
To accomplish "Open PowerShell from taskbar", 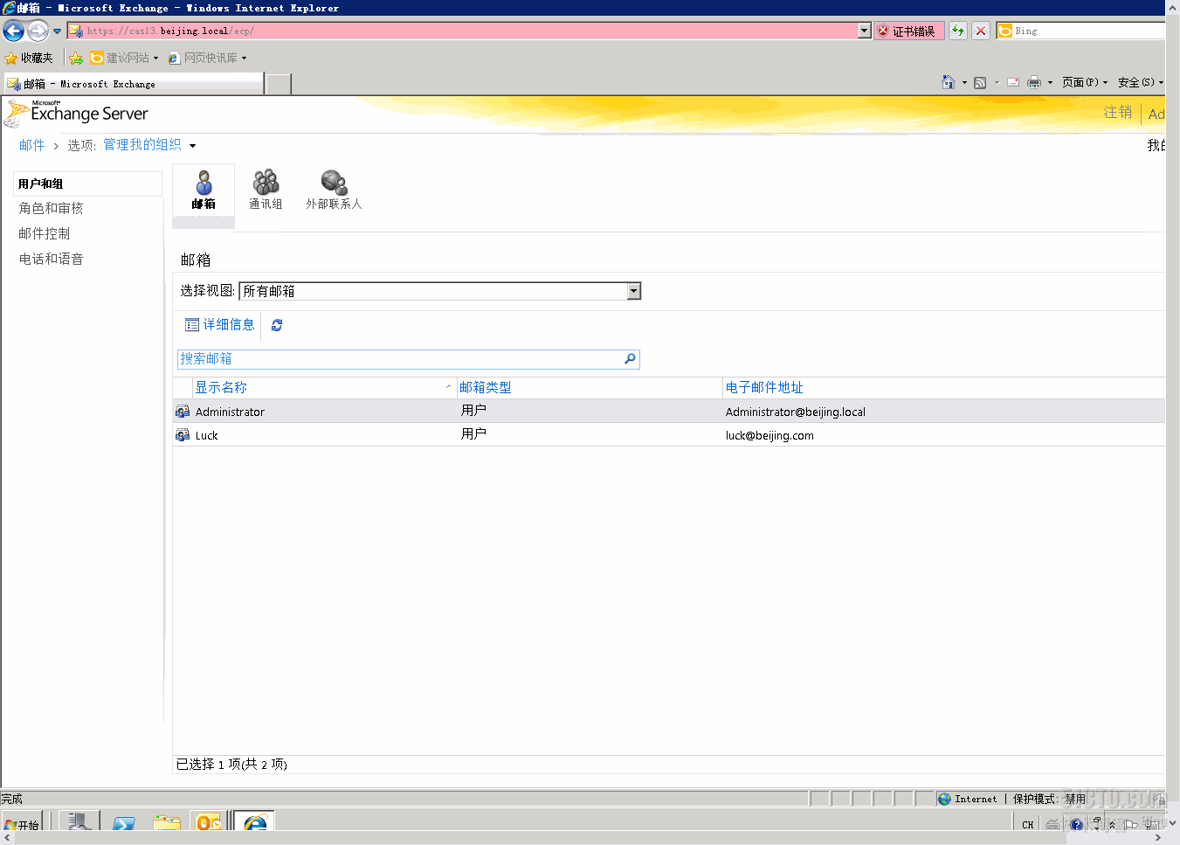I will coord(124,822).
